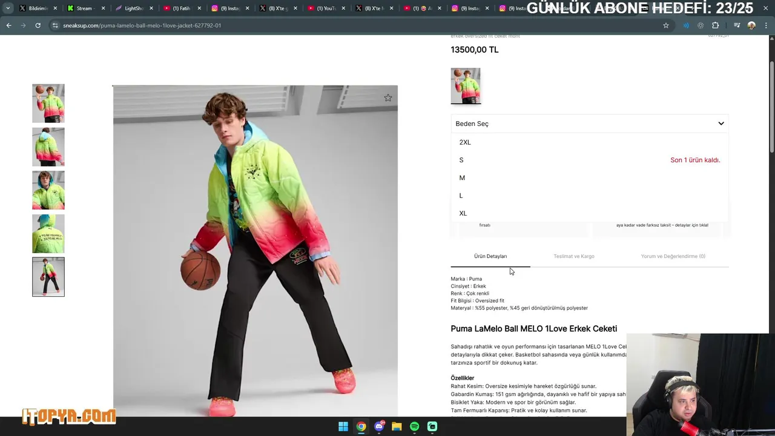The image size is (775, 436).
Task: Open Spotify from the taskbar
Action: 414,426
